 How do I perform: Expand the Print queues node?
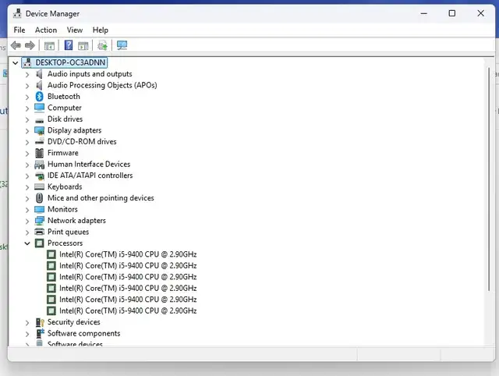tap(27, 232)
